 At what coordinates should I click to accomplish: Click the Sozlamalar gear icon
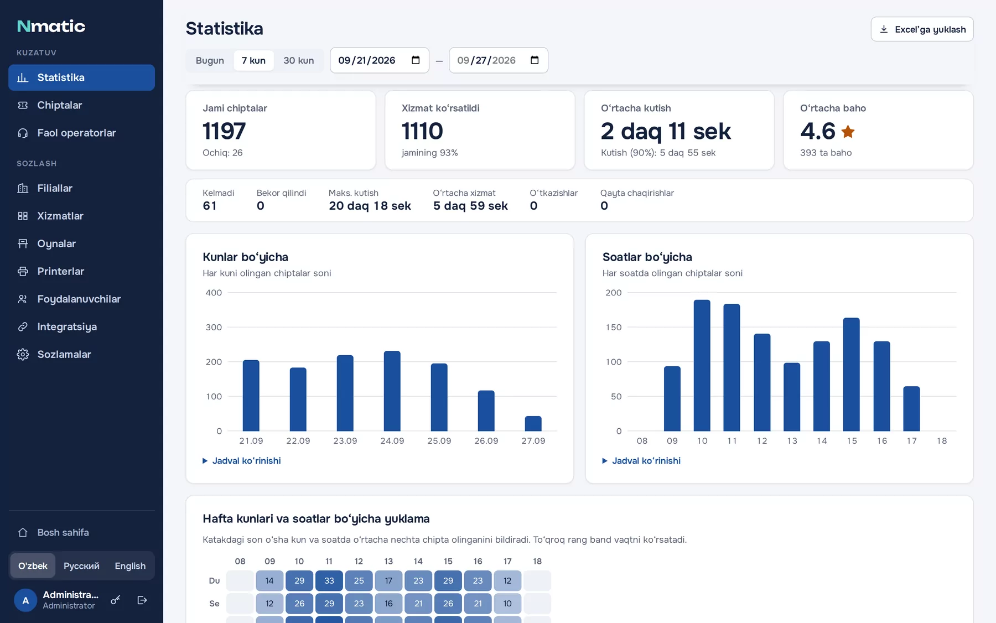(23, 354)
